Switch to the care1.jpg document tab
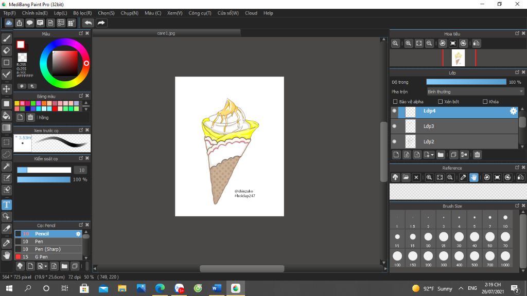Image resolution: width=527 pixels, height=296 pixels. [166, 33]
